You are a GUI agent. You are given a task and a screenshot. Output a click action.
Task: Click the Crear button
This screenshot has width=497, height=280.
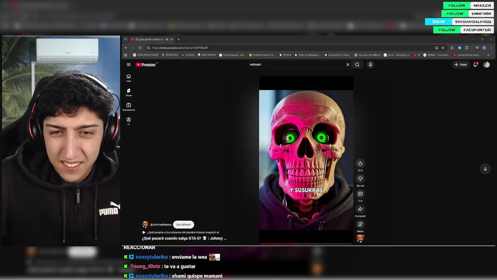[461, 65]
